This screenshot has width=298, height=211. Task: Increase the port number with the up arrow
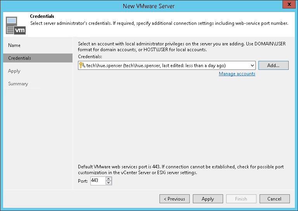click(109, 179)
